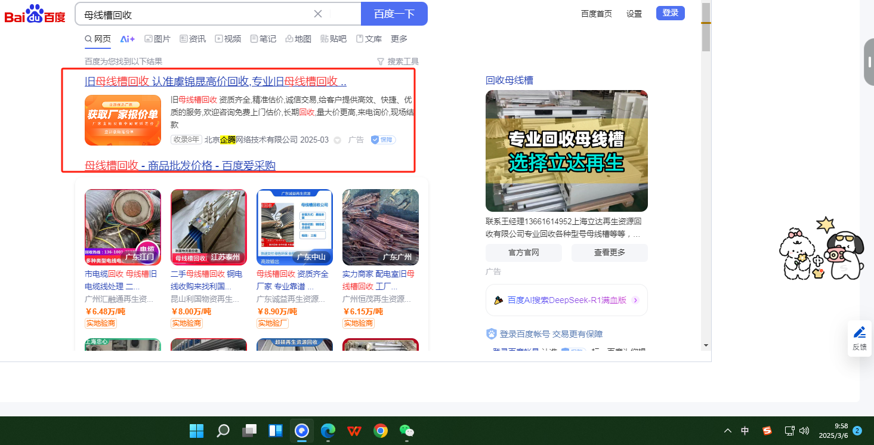Click the Sogou input method tray icon
The image size is (874, 445).
pyautogui.click(x=767, y=431)
